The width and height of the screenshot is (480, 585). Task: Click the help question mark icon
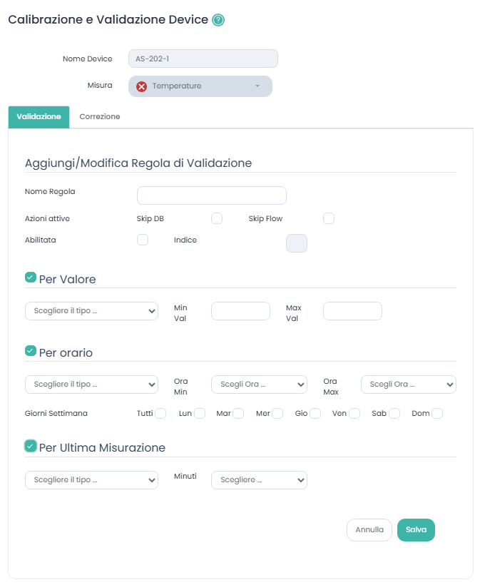(x=218, y=20)
